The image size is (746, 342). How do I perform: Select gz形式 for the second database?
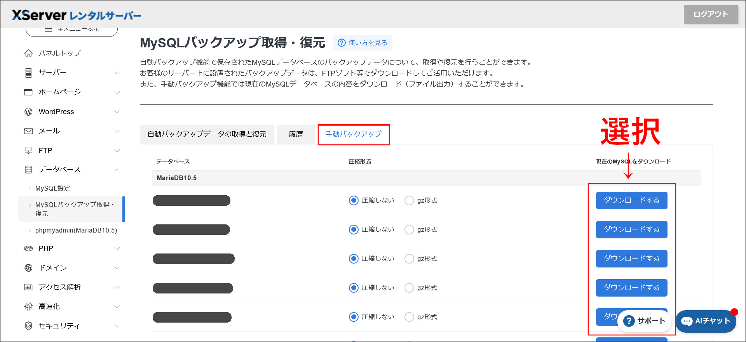click(409, 229)
